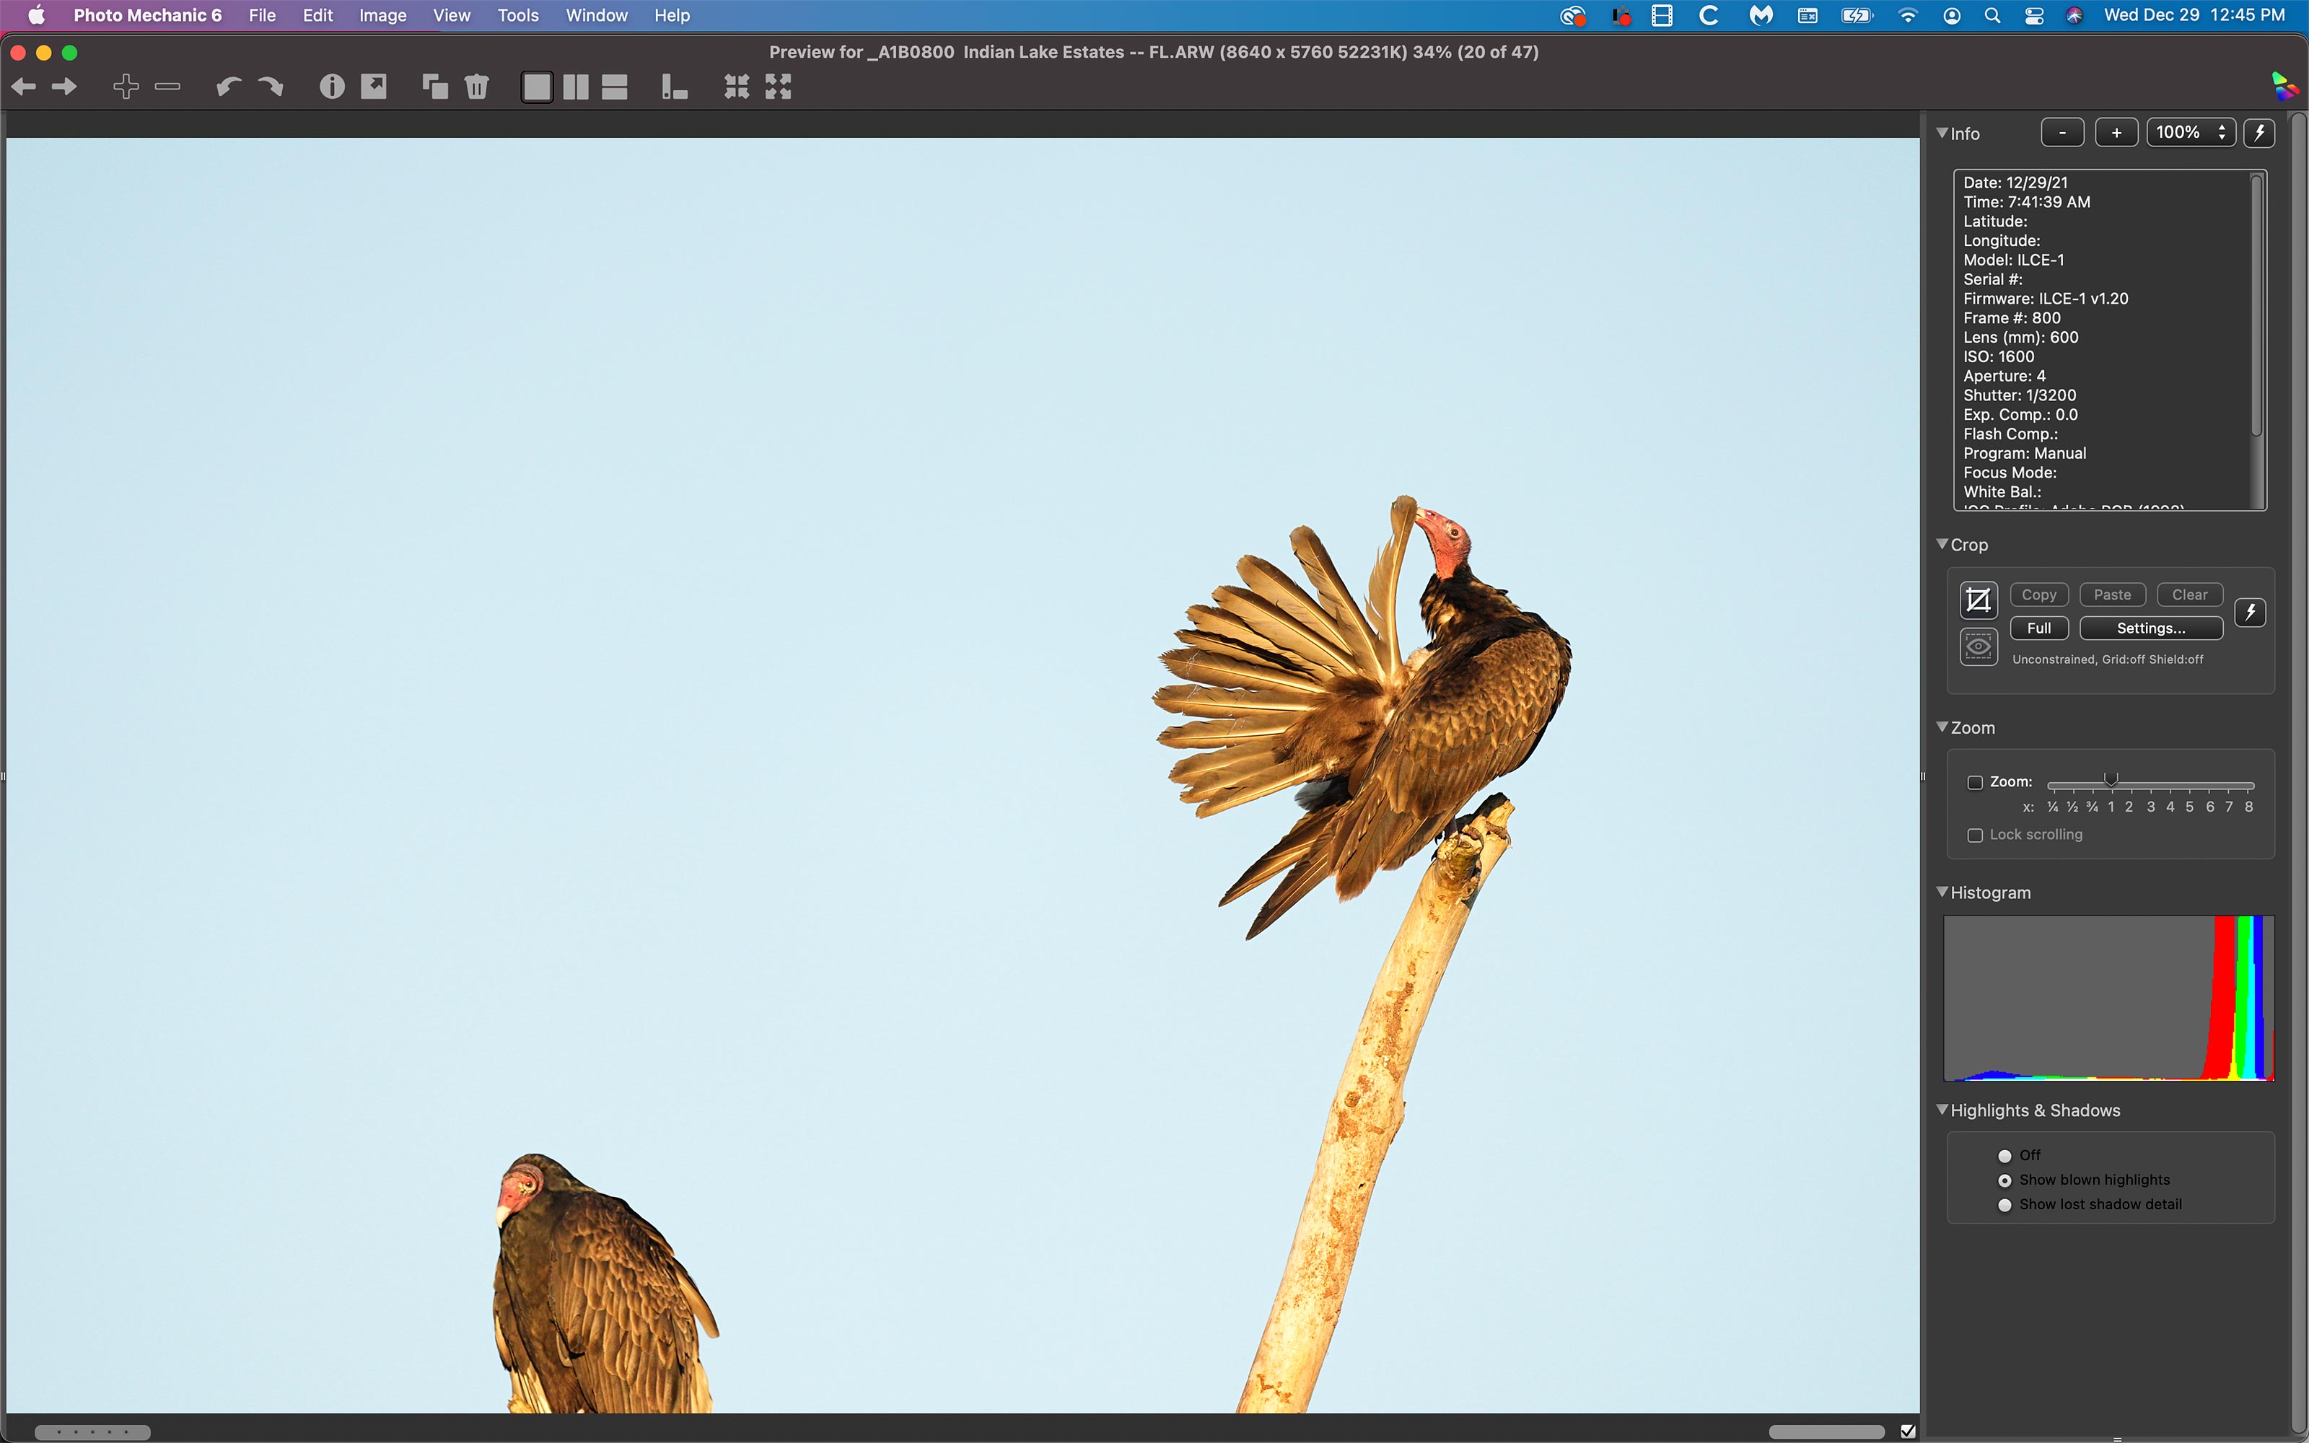Open the Image menu

pyautogui.click(x=382, y=15)
